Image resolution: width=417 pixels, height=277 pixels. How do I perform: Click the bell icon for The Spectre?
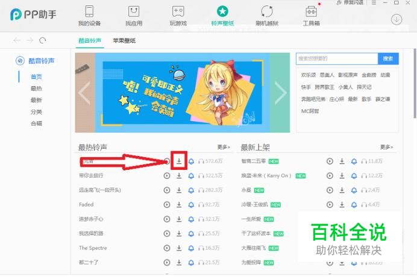[x=191, y=248]
